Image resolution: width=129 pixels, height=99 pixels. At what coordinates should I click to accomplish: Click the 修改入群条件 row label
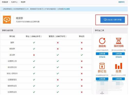click(x=12, y=73)
